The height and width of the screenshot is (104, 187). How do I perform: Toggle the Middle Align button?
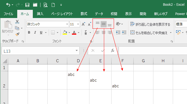(104, 24)
